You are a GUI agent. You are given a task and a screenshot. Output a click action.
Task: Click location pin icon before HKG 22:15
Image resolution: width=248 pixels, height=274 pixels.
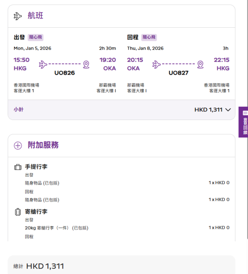pos(200,64)
